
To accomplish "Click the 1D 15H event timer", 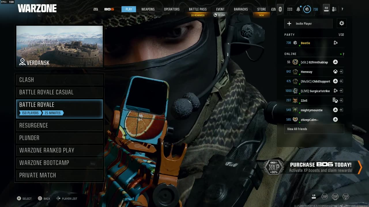I will tap(219, 15).
